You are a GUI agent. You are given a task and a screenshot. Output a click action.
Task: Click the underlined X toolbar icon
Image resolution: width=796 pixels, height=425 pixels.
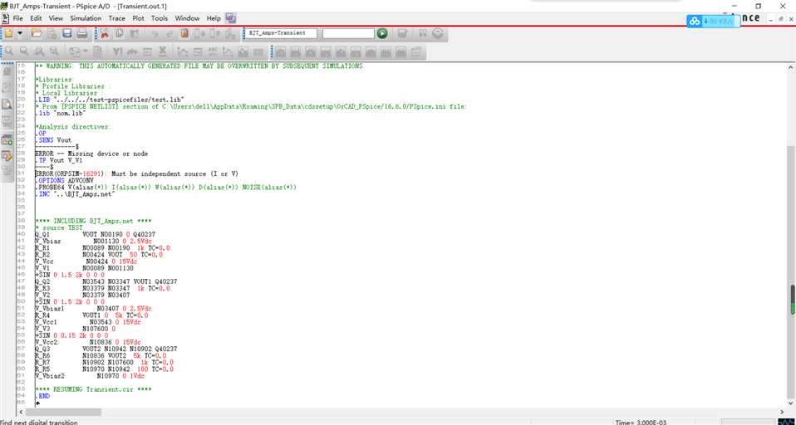(x=163, y=51)
